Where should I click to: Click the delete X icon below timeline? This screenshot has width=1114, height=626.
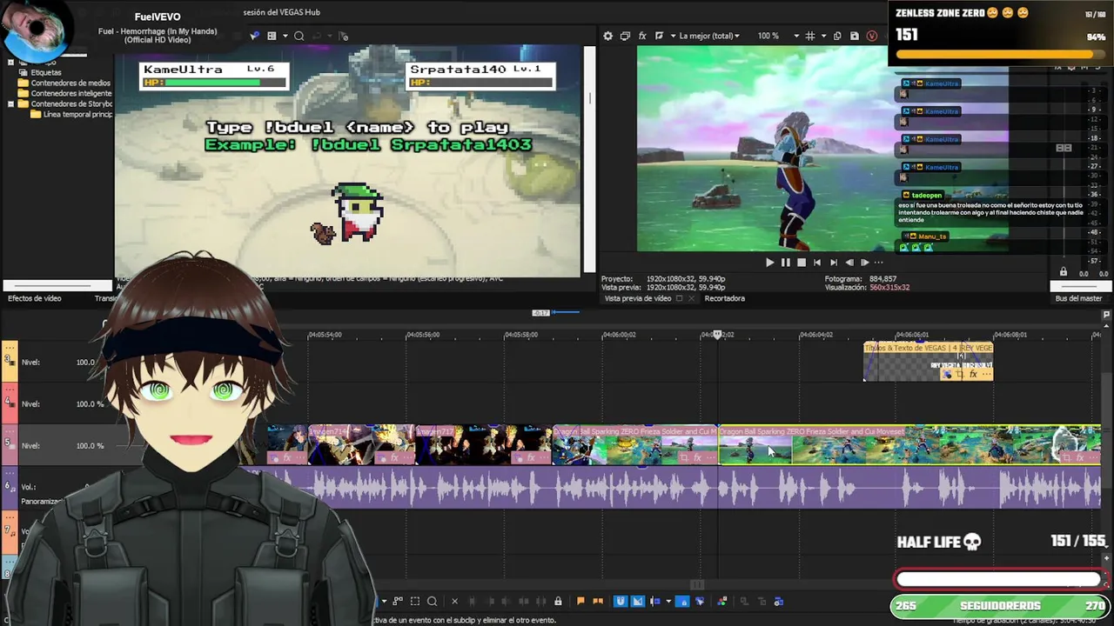click(454, 601)
